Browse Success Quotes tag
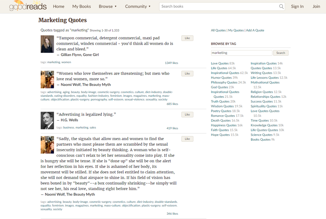The image size is (326, 219). coord(262,102)
